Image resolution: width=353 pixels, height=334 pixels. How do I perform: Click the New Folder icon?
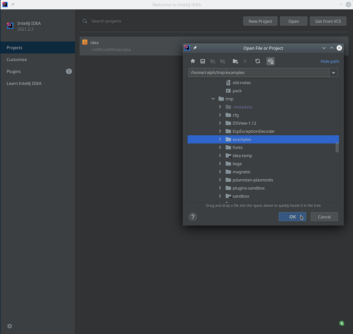235,61
